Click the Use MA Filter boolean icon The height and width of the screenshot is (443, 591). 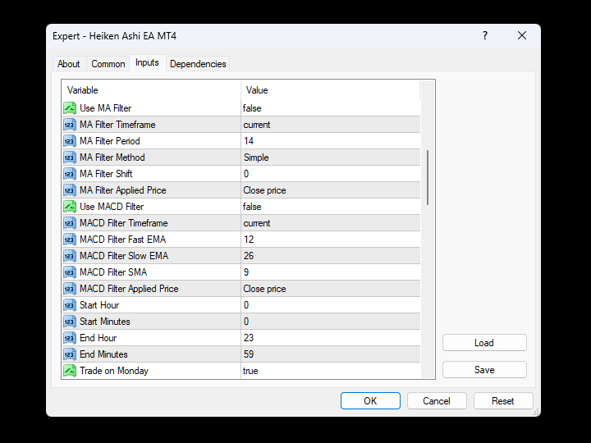click(x=70, y=108)
